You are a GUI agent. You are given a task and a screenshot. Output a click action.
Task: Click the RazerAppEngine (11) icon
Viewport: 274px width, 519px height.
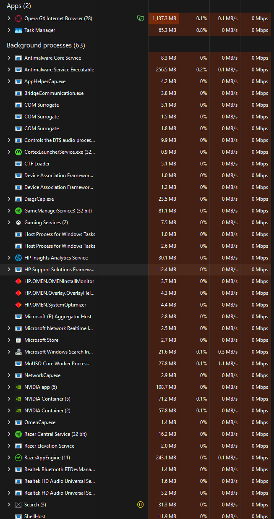point(18,458)
